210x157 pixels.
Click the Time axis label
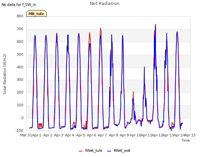[x=186, y=140]
